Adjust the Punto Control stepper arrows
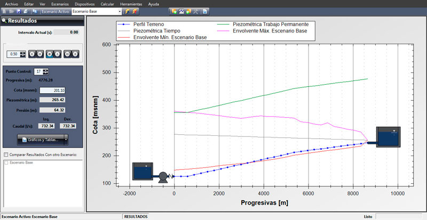Viewport: 427px width, 220px height. click(x=45, y=71)
